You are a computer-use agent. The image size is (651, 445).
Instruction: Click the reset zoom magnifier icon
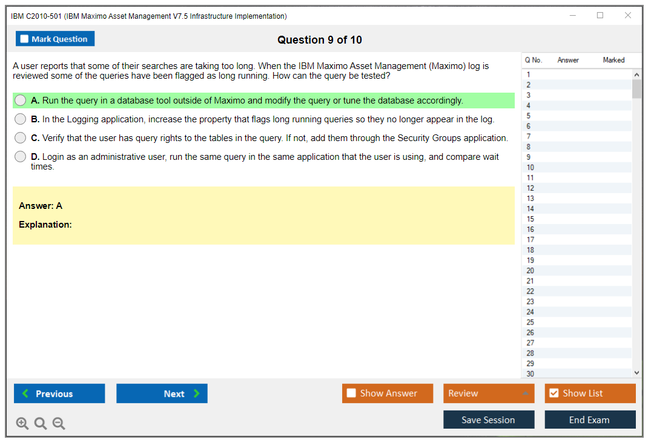pos(41,423)
